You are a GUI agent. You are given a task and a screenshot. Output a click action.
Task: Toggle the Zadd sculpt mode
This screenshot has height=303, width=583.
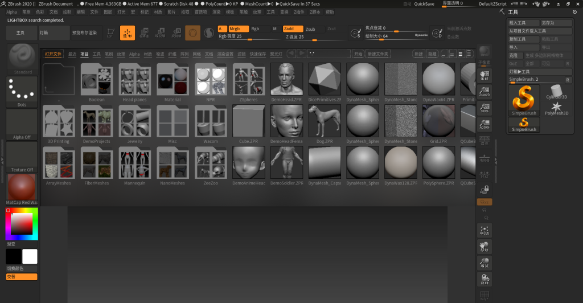click(293, 28)
